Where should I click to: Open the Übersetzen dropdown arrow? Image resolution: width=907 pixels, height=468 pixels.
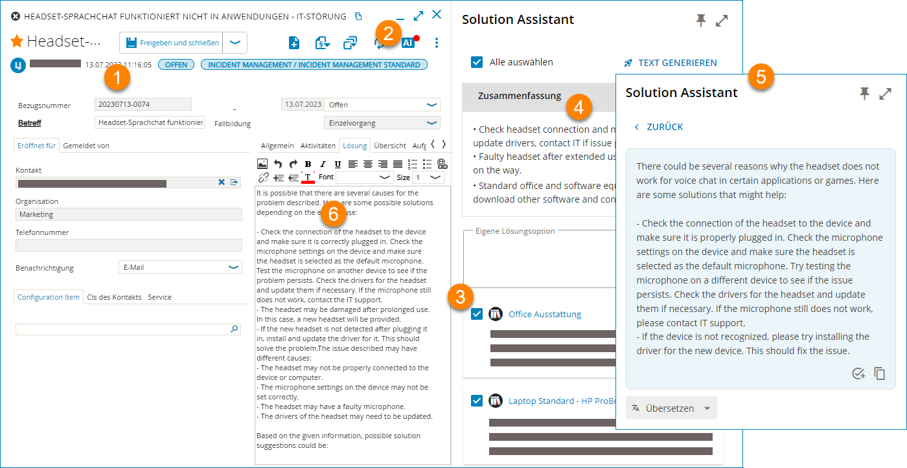click(707, 408)
